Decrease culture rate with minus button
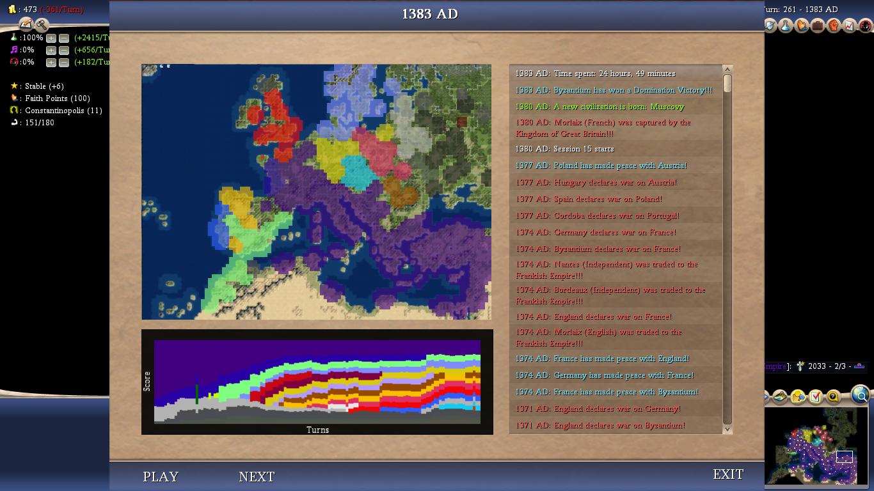The image size is (874, 491). (x=63, y=51)
